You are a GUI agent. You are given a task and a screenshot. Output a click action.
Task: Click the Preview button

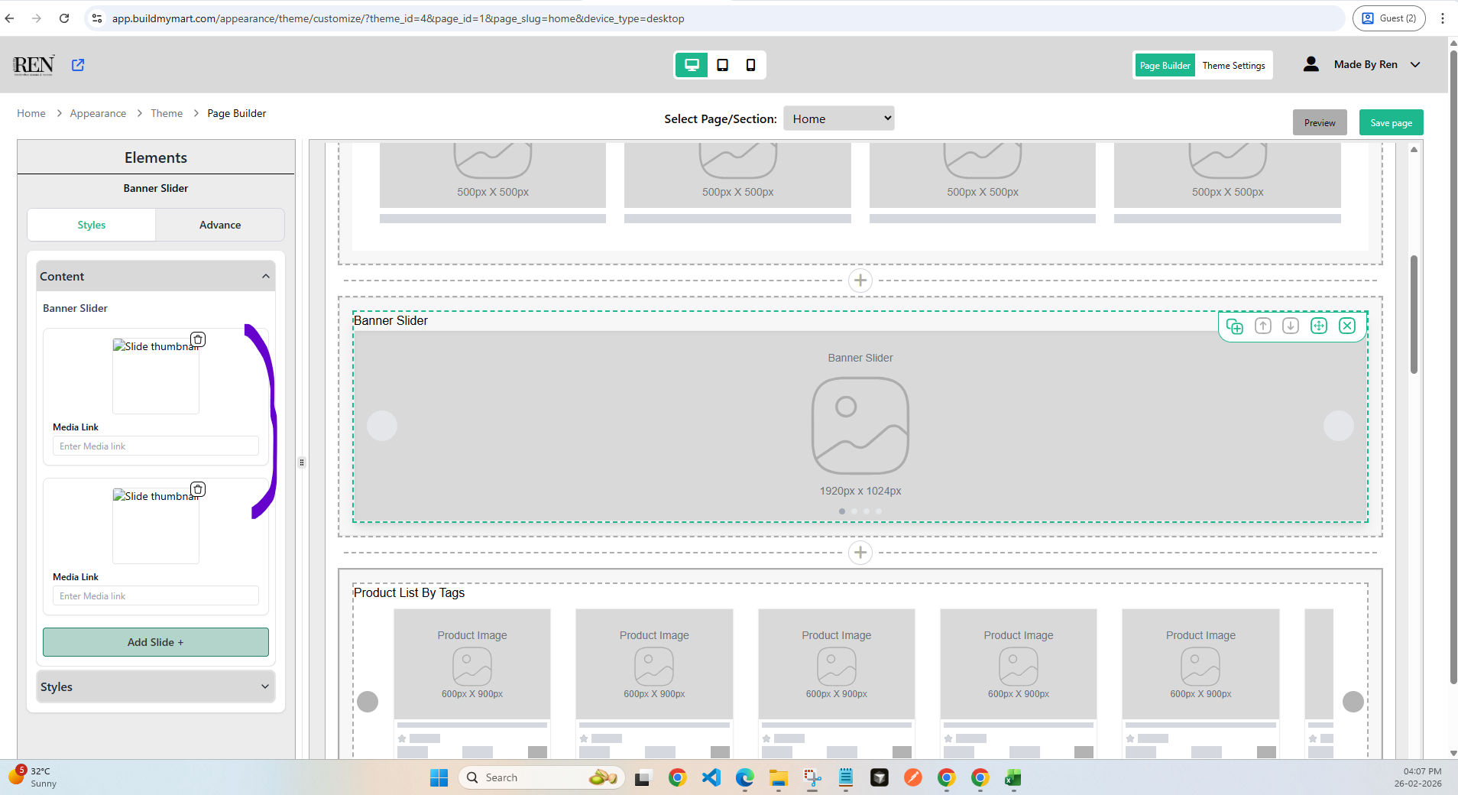[1320, 122]
